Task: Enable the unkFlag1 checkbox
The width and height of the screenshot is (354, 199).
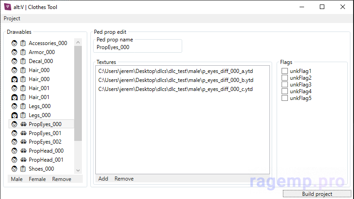Action: [284, 71]
